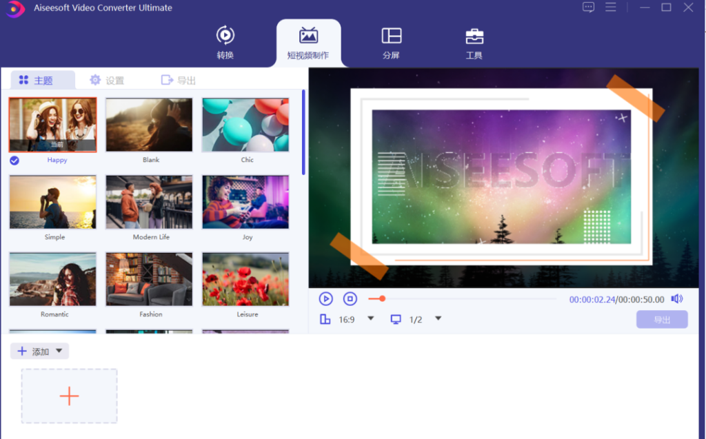Image resolution: width=706 pixels, height=439 pixels.
Task: Click the aspect ratio layout icon
Action: tap(325, 319)
